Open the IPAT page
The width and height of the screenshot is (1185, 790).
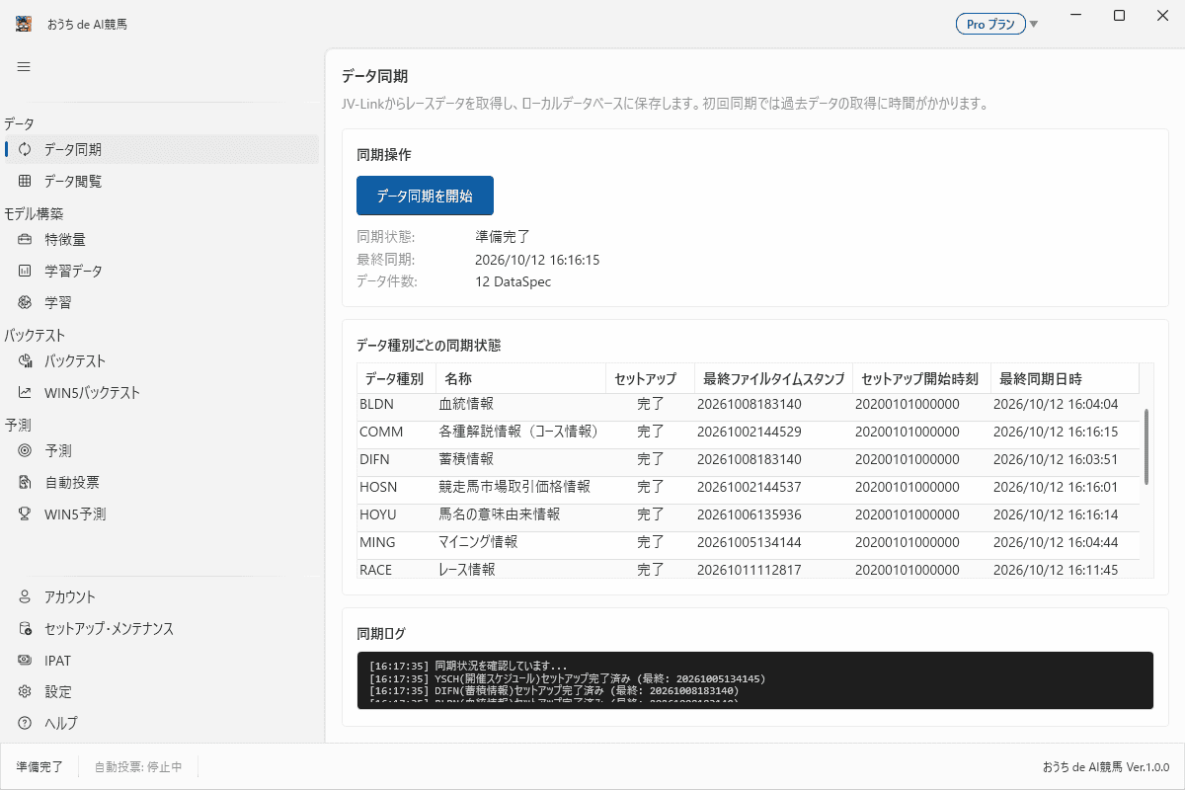point(161,660)
